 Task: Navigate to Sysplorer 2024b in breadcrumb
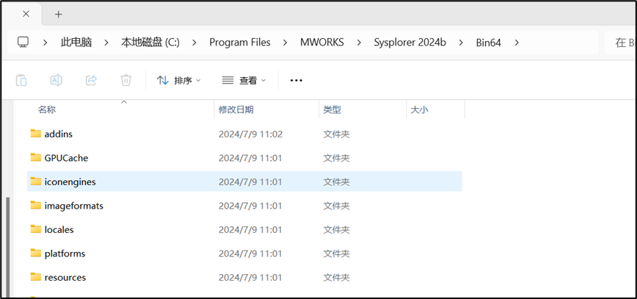tap(410, 43)
